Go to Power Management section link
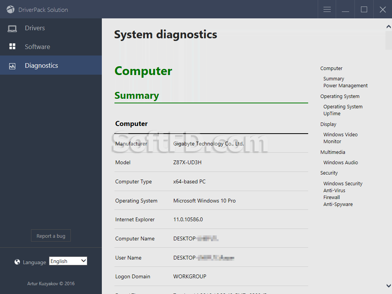 (x=345, y=85)
